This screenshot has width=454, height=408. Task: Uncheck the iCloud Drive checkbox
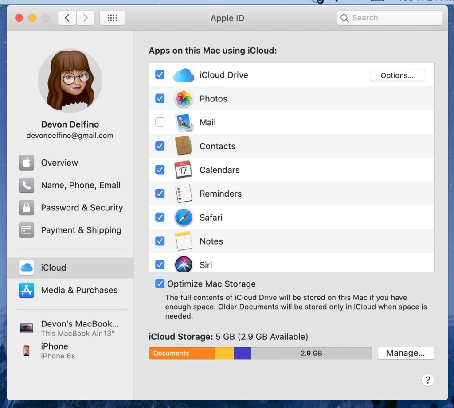pos(160,75)
